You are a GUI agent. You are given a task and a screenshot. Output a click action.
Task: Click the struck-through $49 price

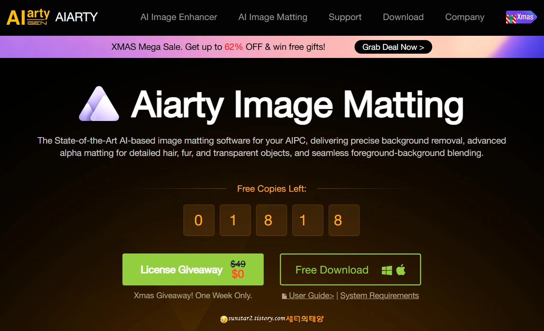(238, 264)
